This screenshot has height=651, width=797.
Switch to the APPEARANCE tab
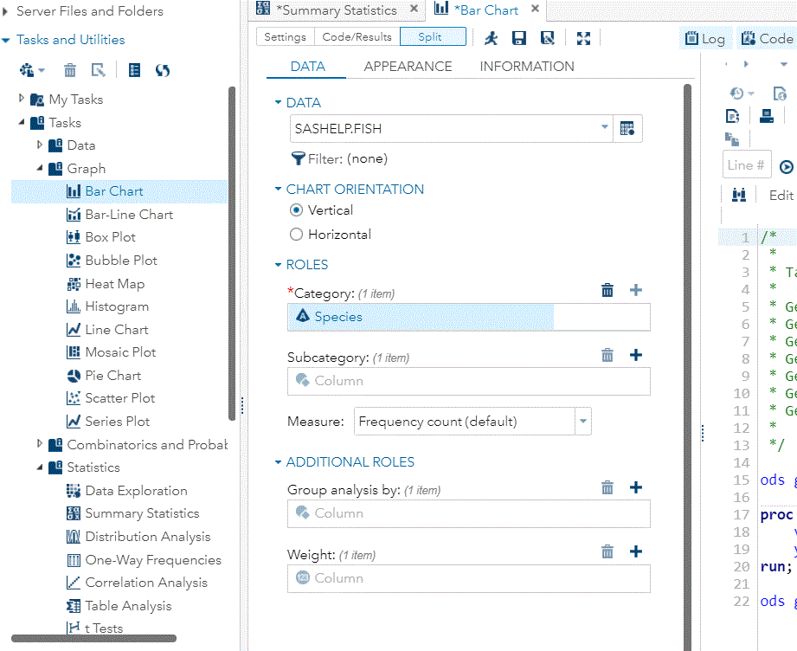coord(408,66)
